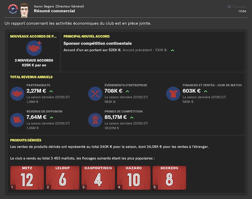Click the new deals handshake icon
This screenshot has width=252, height=199.
point(34,48)
